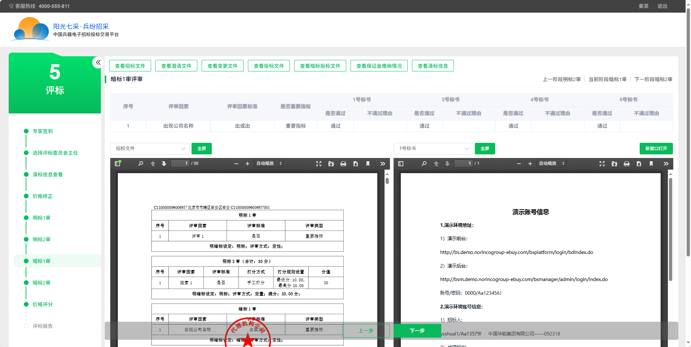
Task: Enter presentation mode in right PDF viewer
Action: (602, 164)
